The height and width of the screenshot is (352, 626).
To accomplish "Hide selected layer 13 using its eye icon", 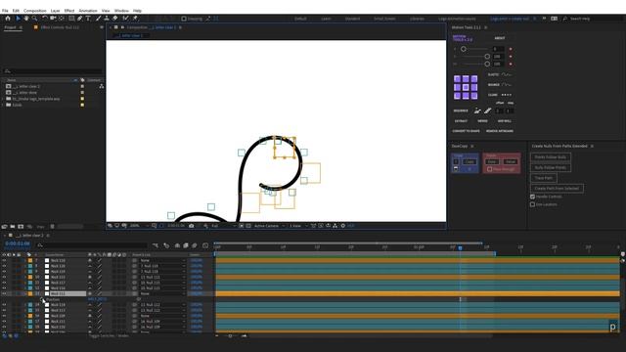I will 4,293.
